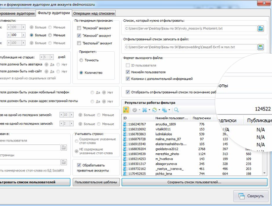
Task: Click the user icon in row 1166310692
Action: 125,129
